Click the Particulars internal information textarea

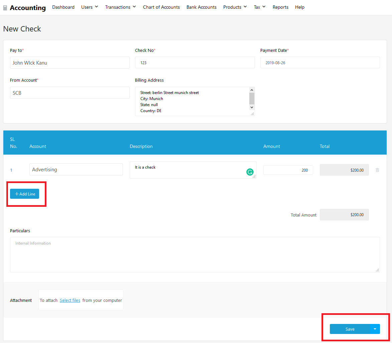(x=195, y=254)
